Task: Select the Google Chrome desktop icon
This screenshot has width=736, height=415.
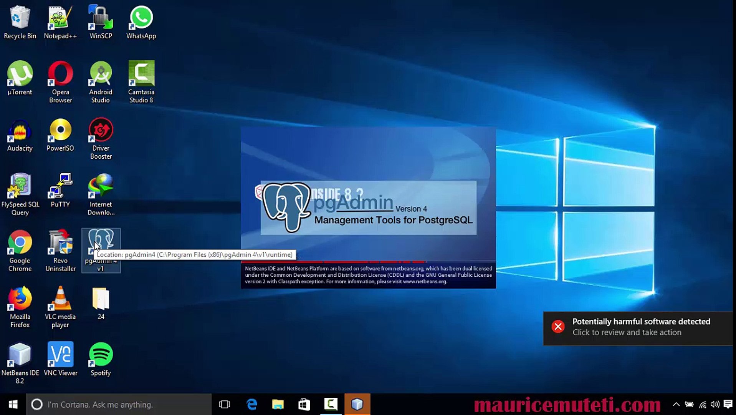Action: tap(20, 251)
